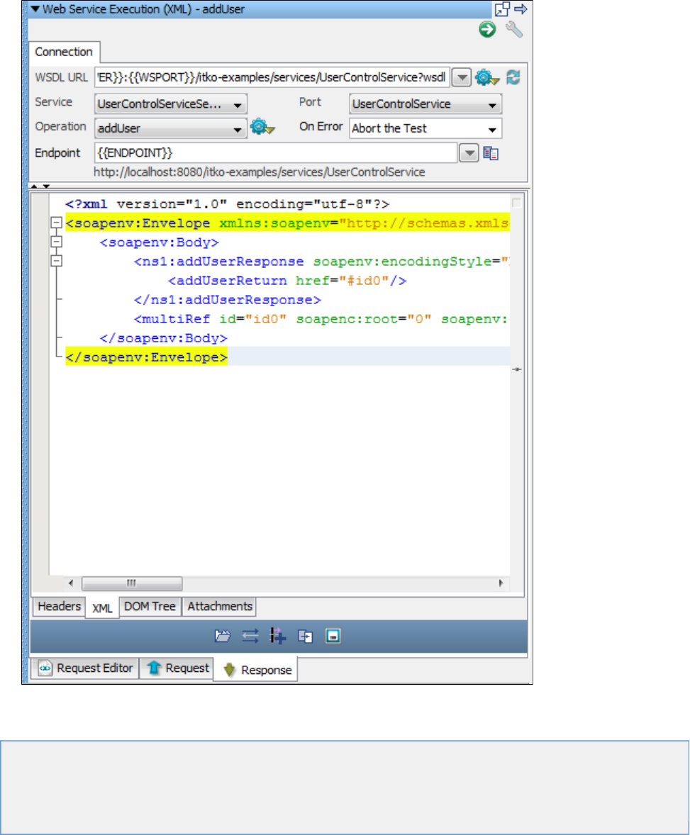Select the Connection tab
This screenshot has width=690, height=835.
[x=64, y=52]
